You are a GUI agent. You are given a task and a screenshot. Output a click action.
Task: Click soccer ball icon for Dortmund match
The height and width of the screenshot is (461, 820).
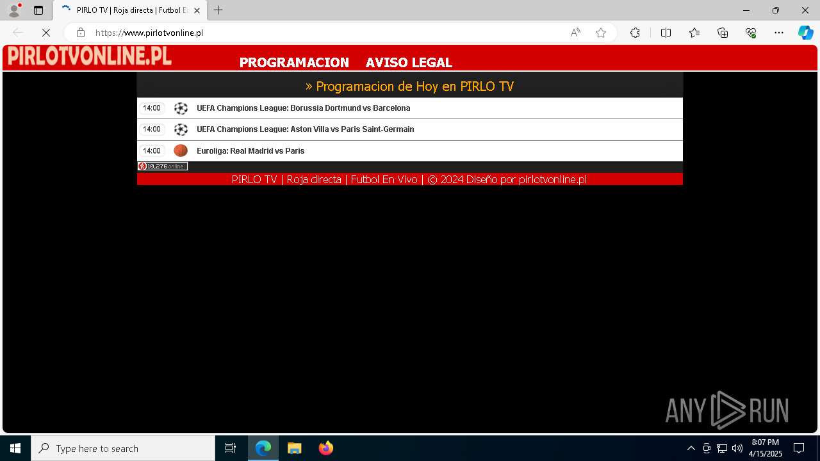coord(181,108)
